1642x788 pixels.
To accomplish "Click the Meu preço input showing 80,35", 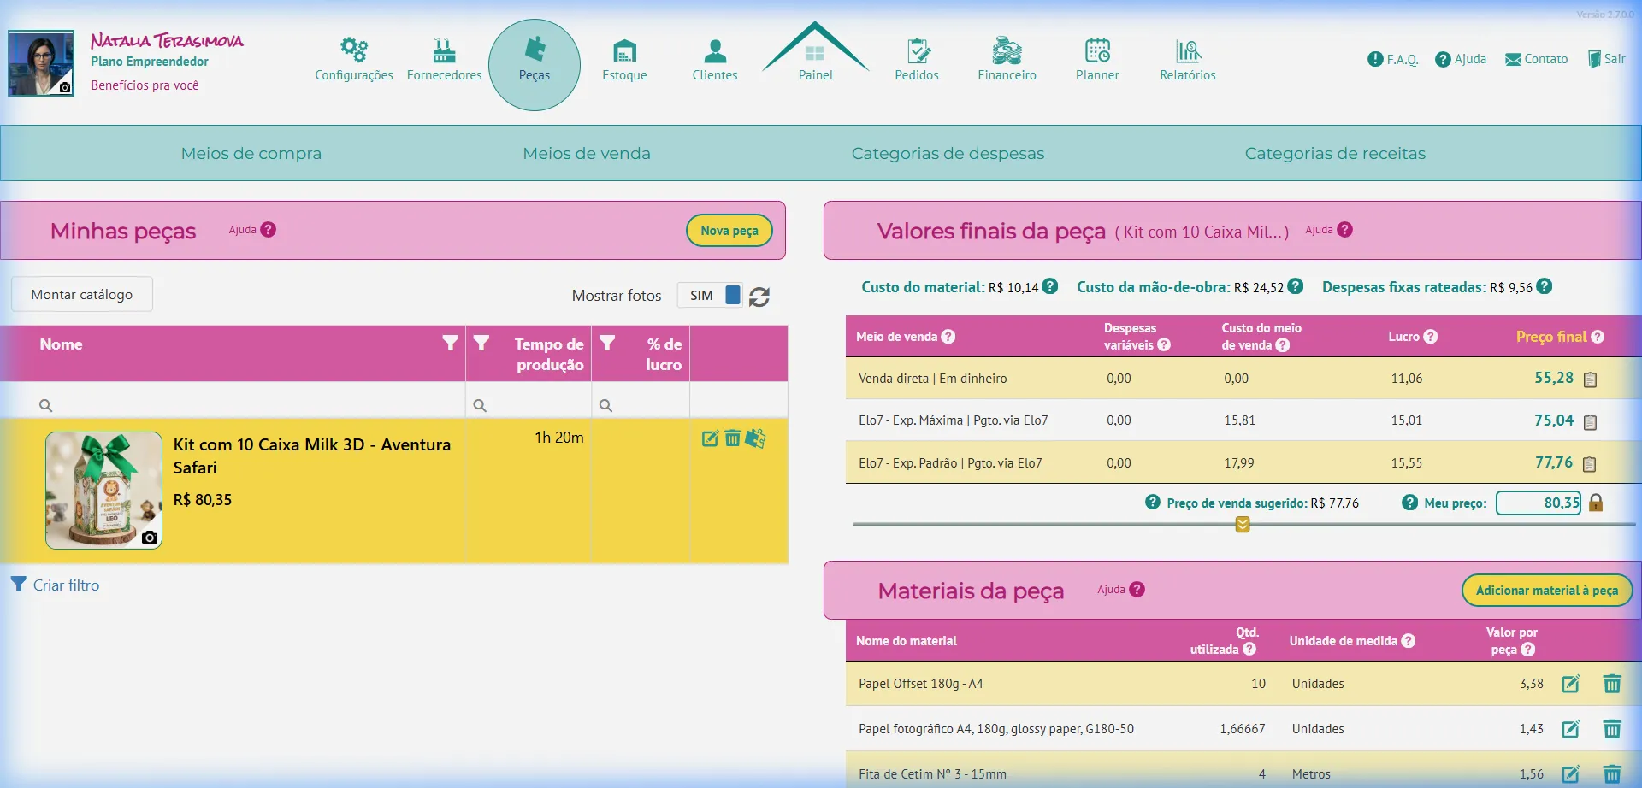I will click(1539, 503).
